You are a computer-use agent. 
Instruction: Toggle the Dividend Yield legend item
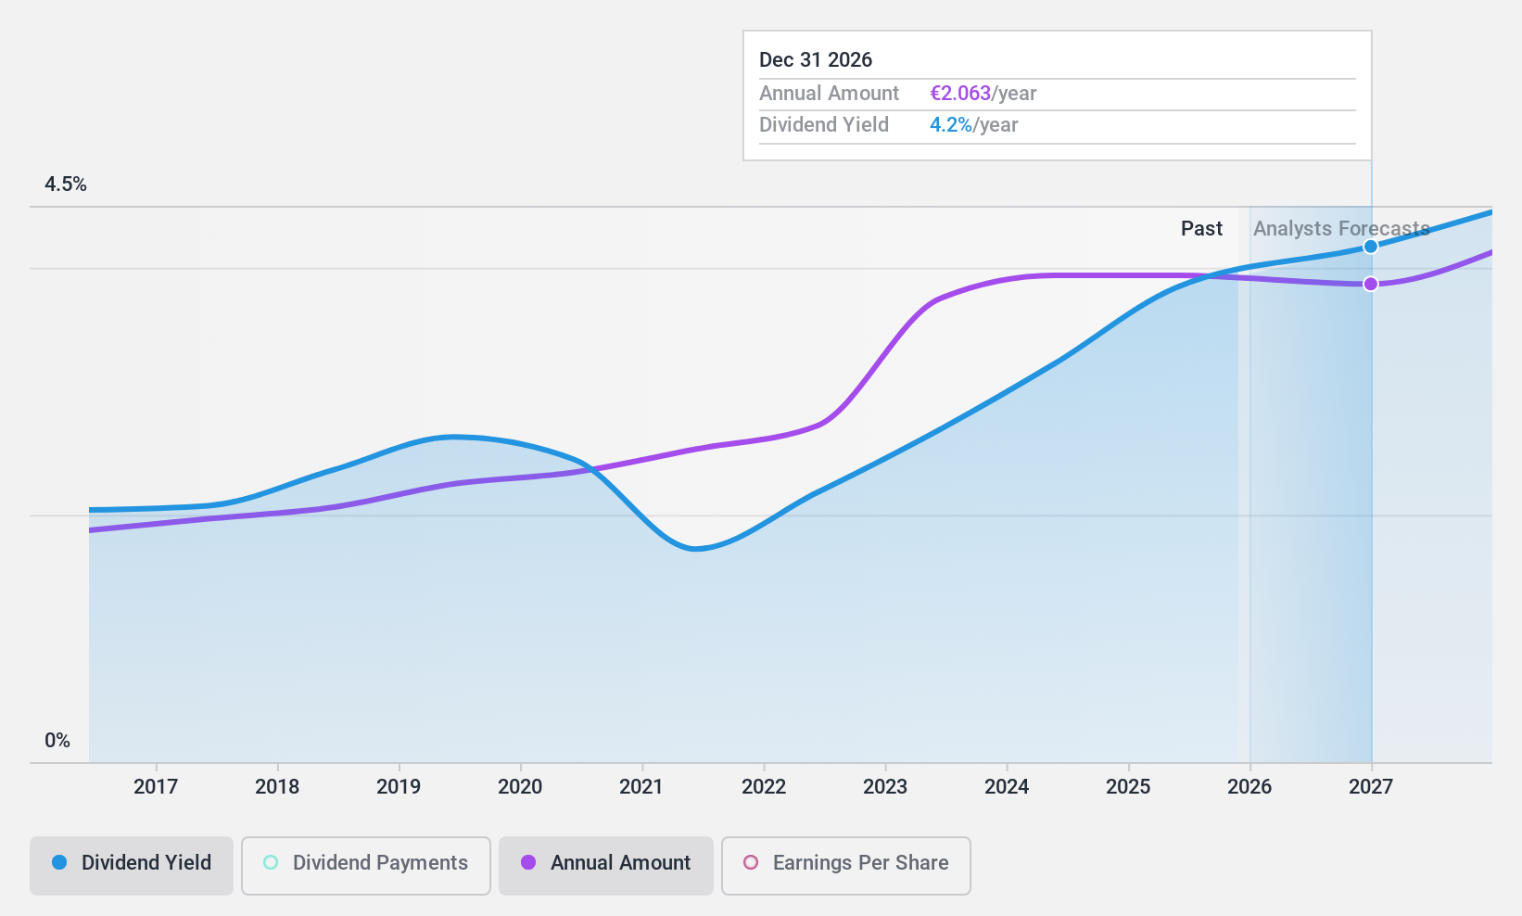[130, 863]
